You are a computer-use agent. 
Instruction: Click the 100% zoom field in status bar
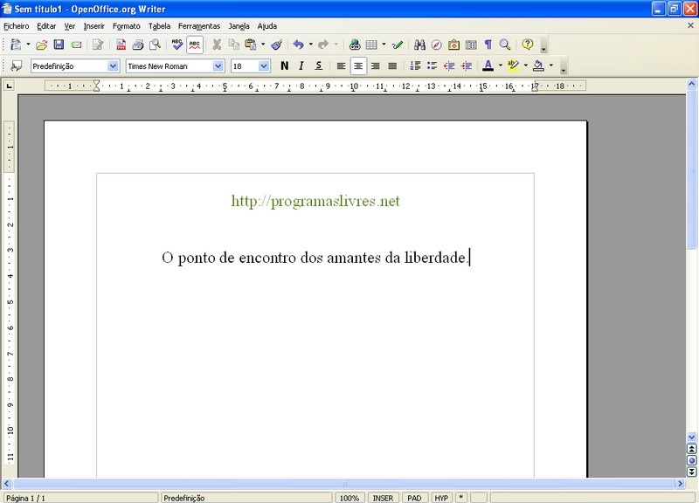click(x=349, y=496)
